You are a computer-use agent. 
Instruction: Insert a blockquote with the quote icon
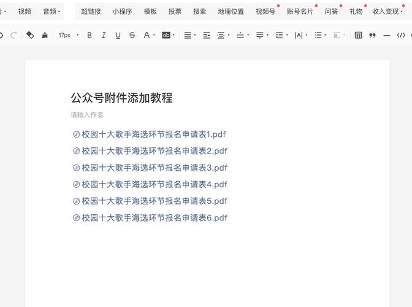pyautogui.click(x=372, y=35)
